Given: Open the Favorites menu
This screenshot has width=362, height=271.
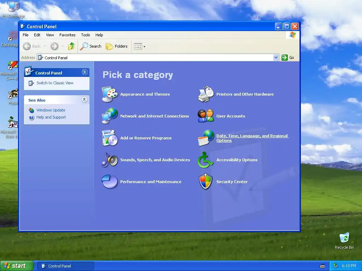Looking at the screenshot, I should (x=68, y=35).
